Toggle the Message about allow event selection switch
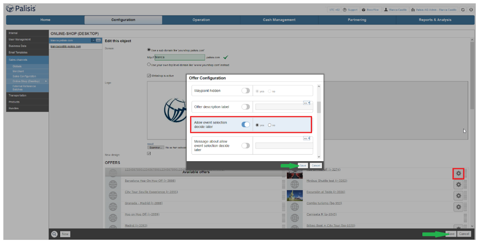Image resolution: width=478 pixels, height=243 pixels. click(x=245, y=145)
